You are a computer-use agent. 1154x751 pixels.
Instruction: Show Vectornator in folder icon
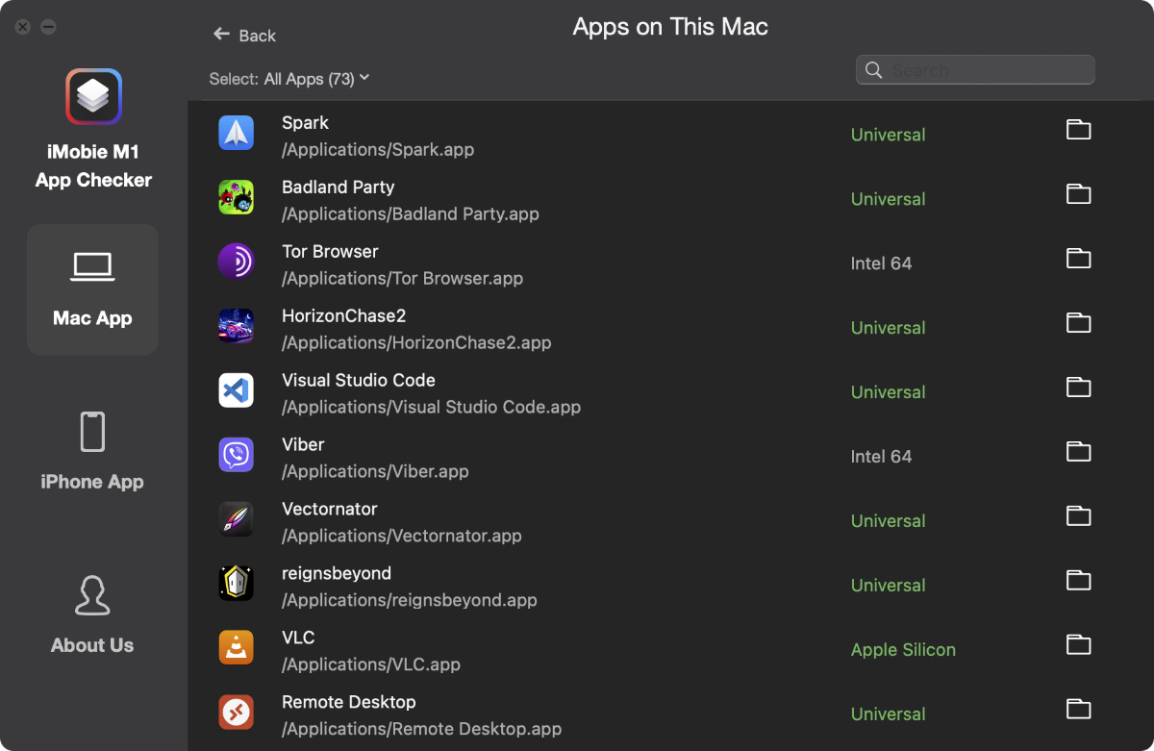click(1078, 516)
